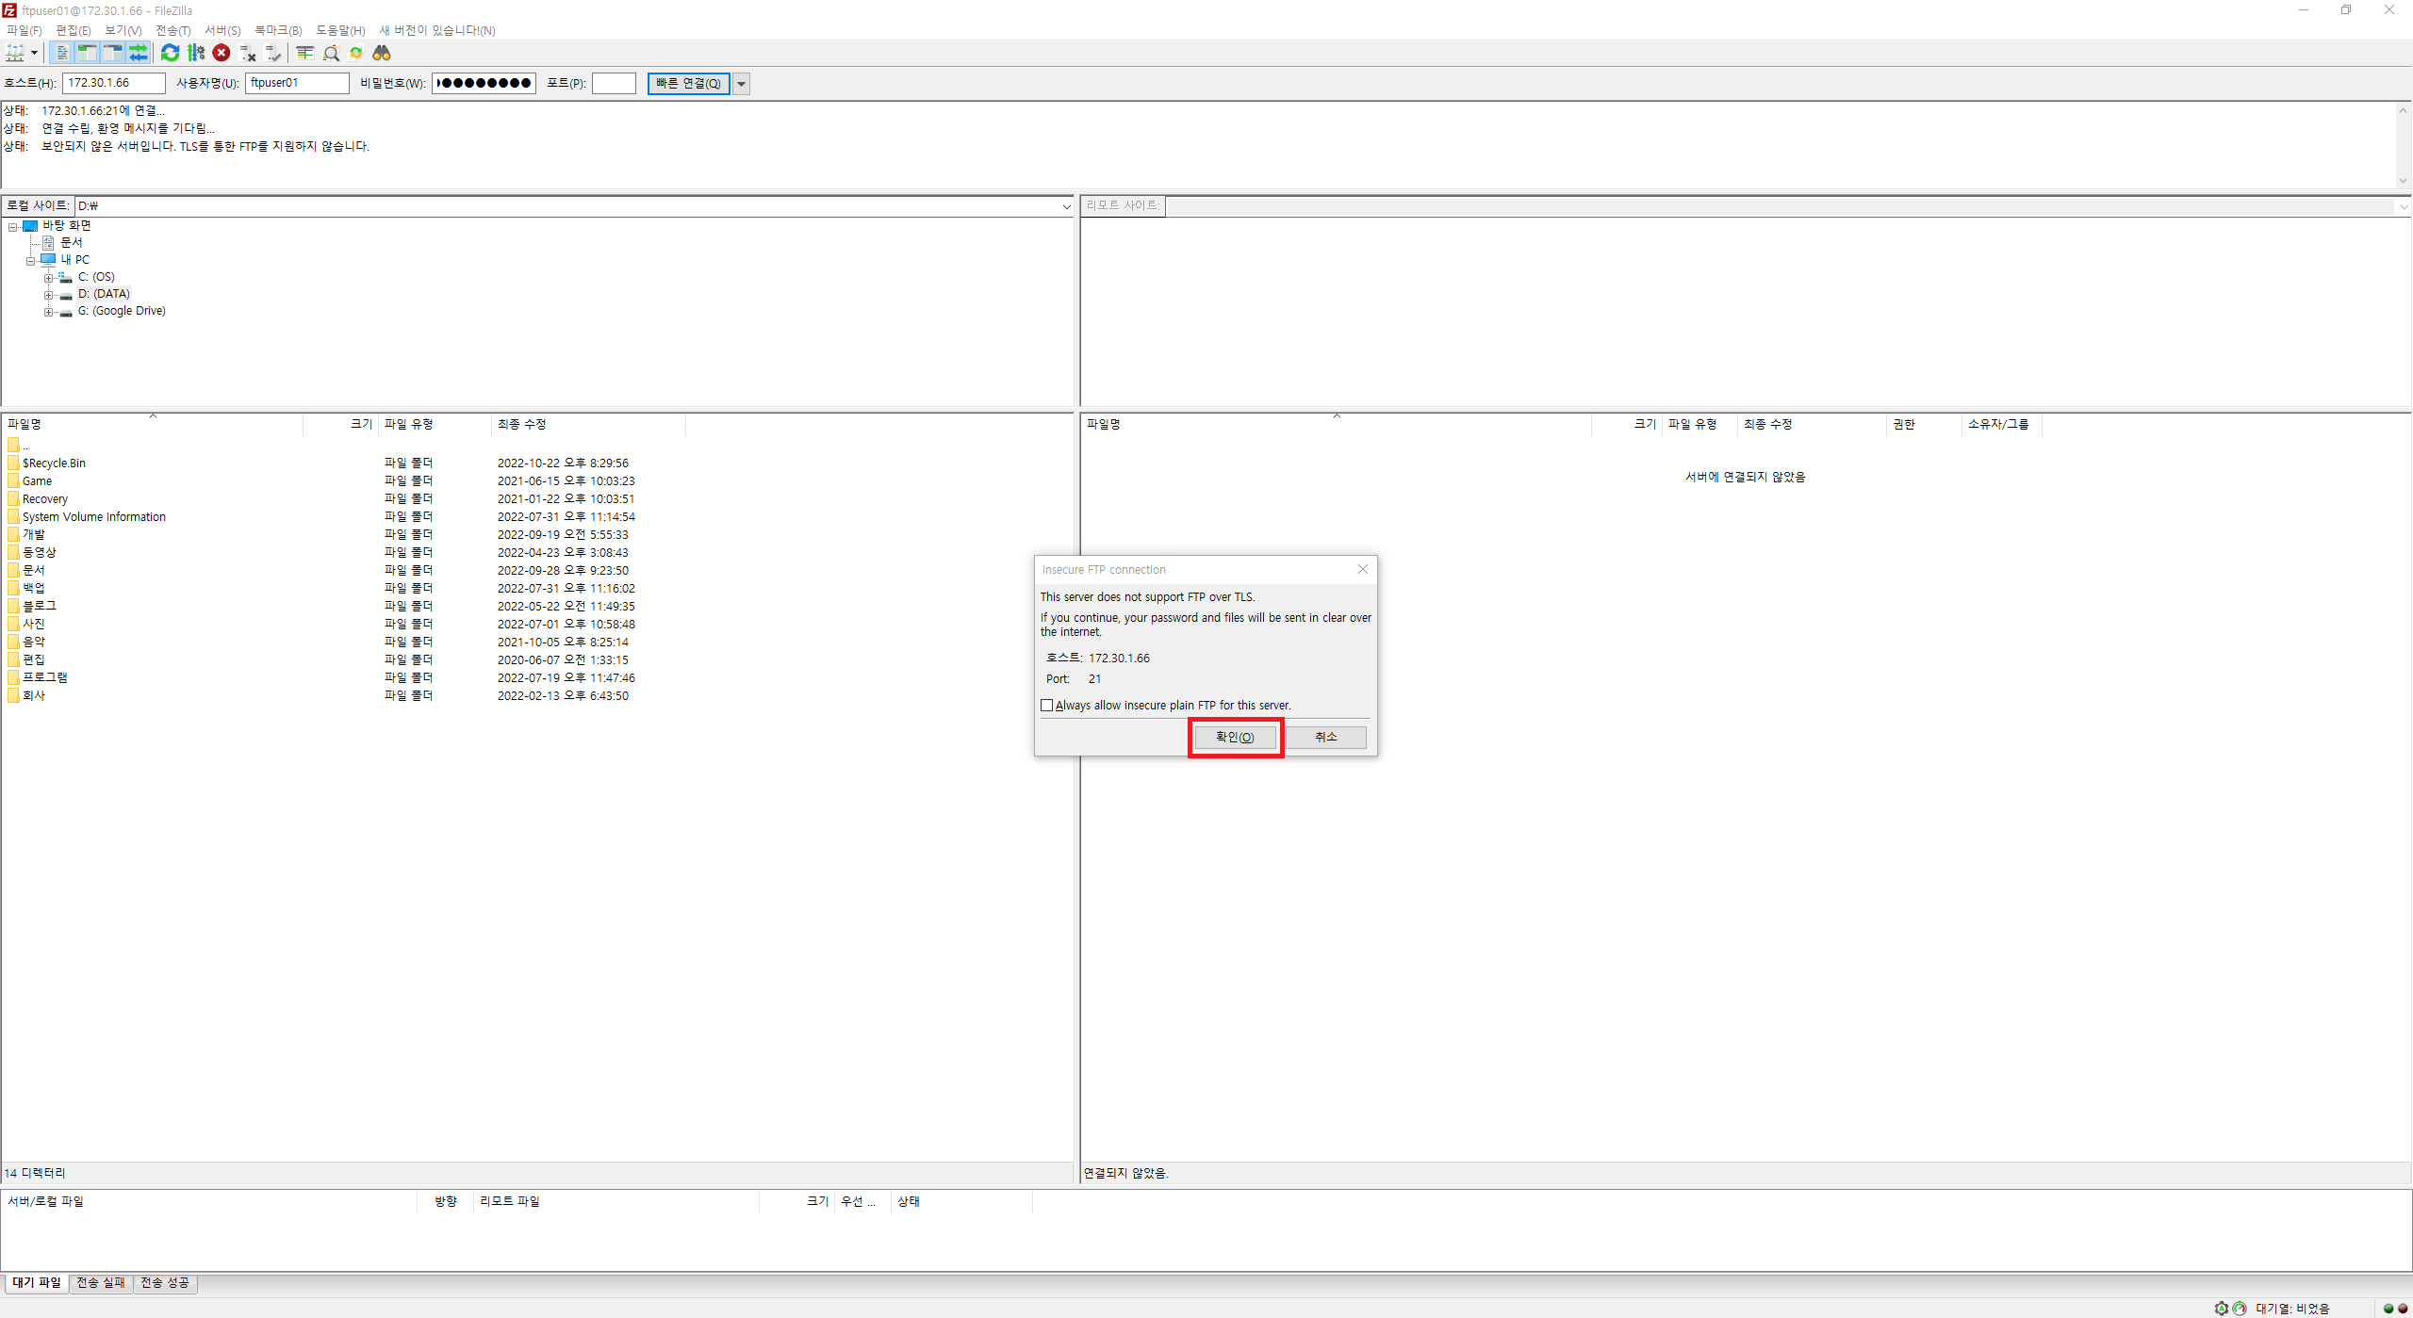2413x1318 pixels.
Task: Open filename filters dialog icon
Action: pos(304,53)
